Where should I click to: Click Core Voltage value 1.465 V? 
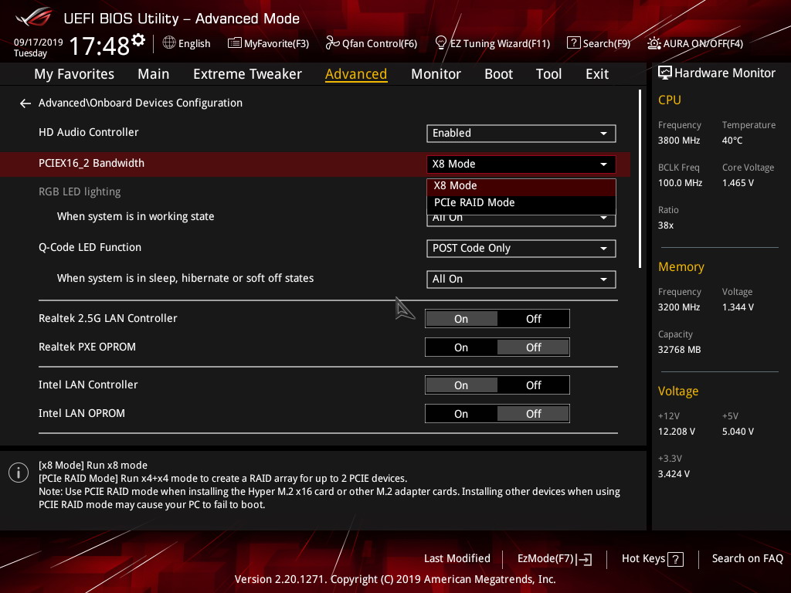(x=738, y=183)
